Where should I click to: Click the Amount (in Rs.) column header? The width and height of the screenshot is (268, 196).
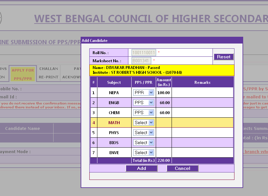[x=164, y=82]
